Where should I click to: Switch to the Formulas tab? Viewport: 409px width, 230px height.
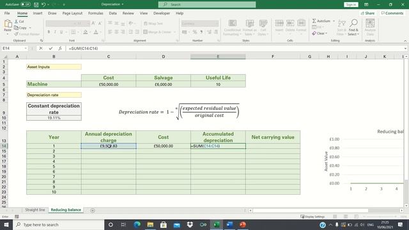tap(95, 13)
